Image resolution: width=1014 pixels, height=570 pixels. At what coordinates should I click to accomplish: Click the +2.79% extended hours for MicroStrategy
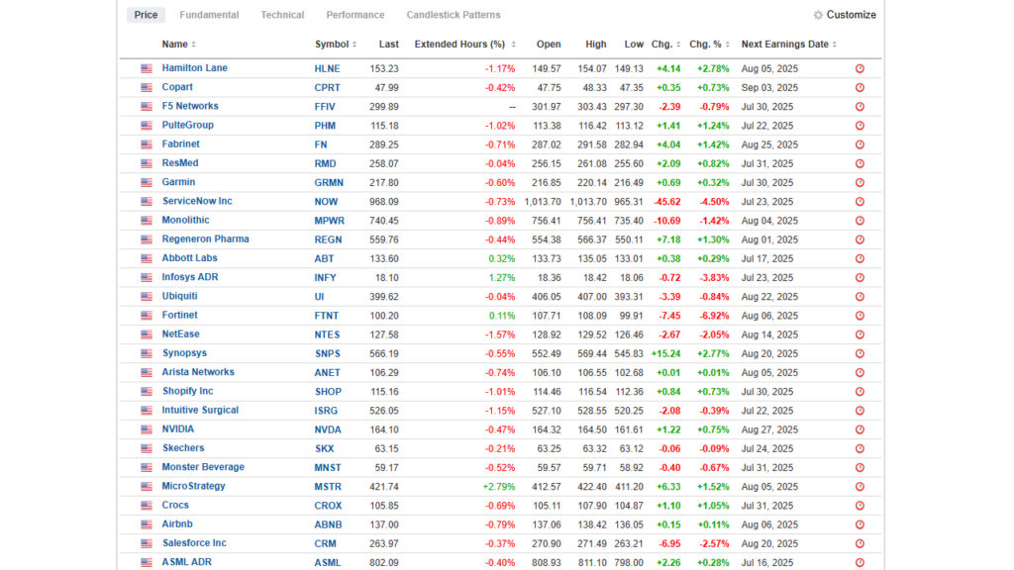(499, 487)
